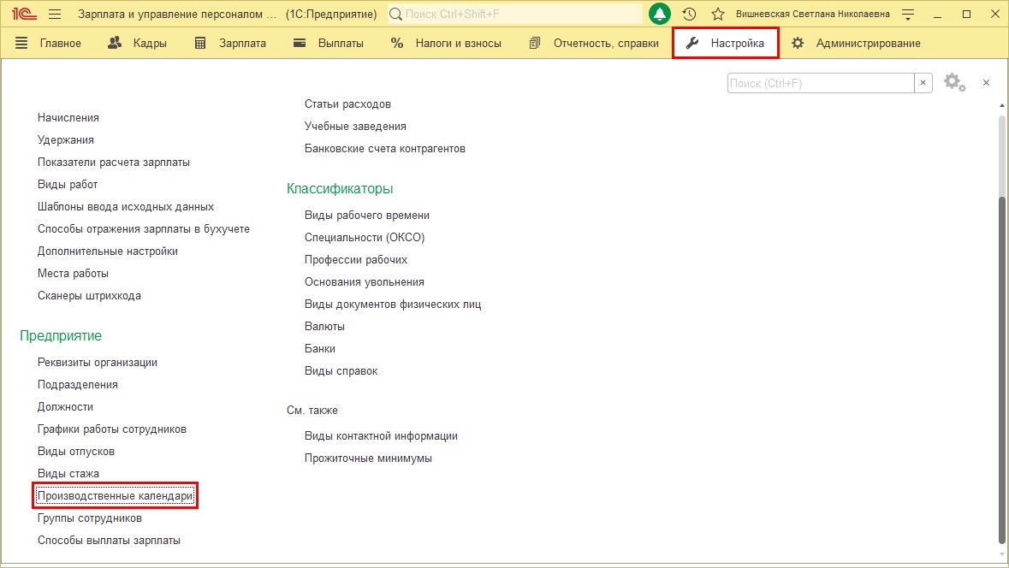Open Группы сотрудников
The height and width of the screenshot is (568, 1009).
90,518
